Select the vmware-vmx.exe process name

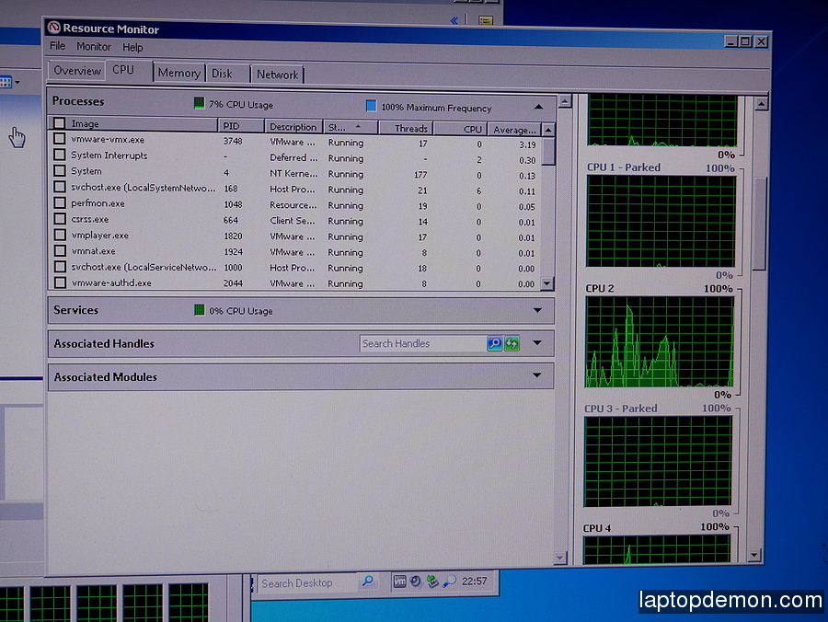[108, 139]
